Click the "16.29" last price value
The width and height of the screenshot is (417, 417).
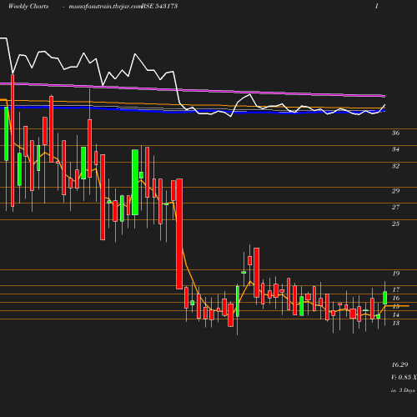point(399,364)
